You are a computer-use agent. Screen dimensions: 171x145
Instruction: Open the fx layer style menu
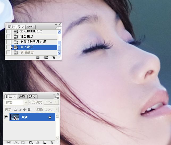[x=16, y=142]
